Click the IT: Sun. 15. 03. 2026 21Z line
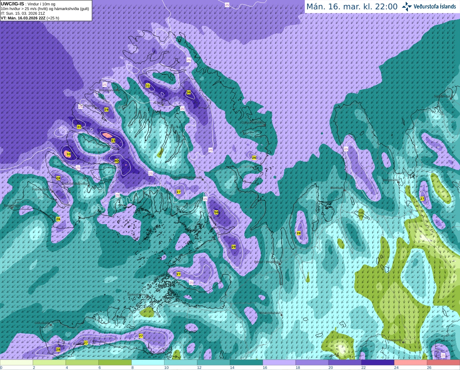The image size is (460, 370). tap(23, 13)
